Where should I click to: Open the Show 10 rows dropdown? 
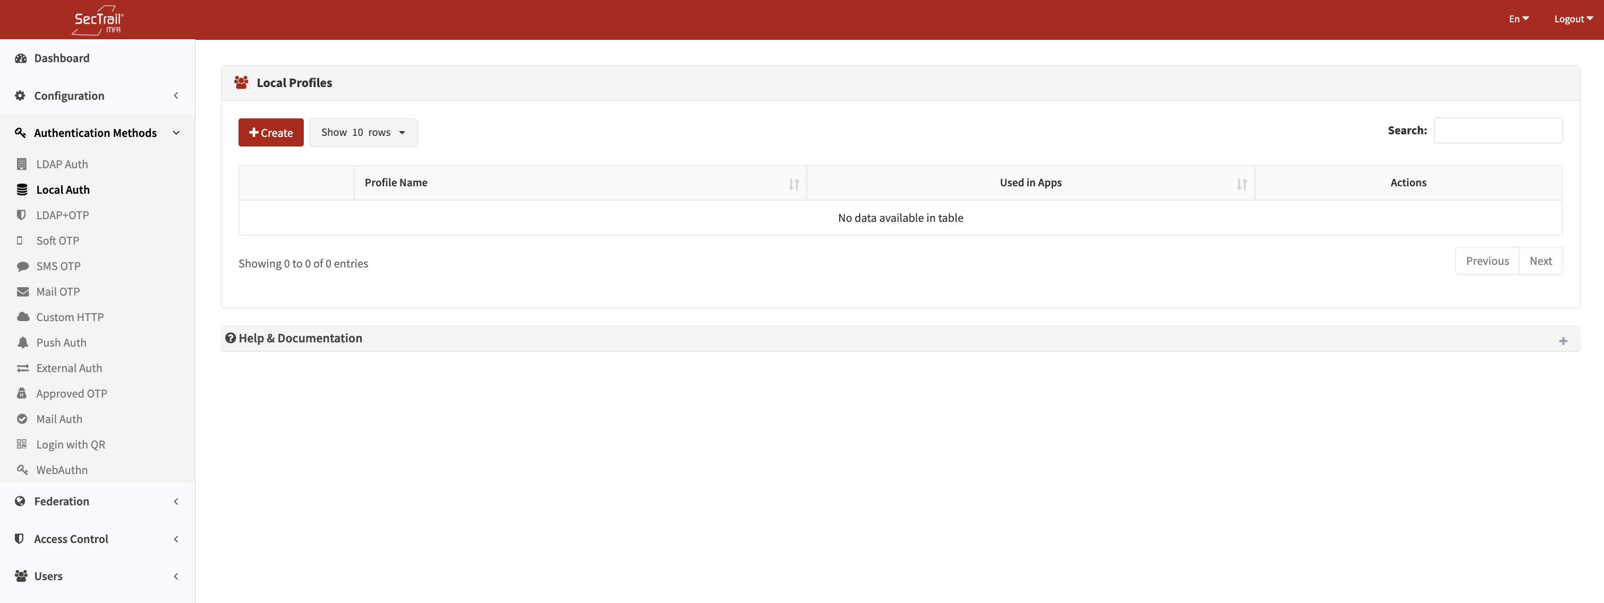(363, 133)
